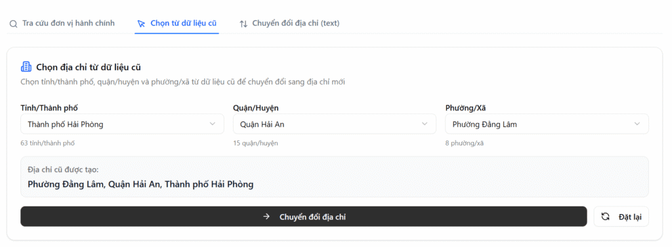Click the Tỉnh/Thành phố field label
Viewport: 672px width, 247px height.
[x=49, y=108]
